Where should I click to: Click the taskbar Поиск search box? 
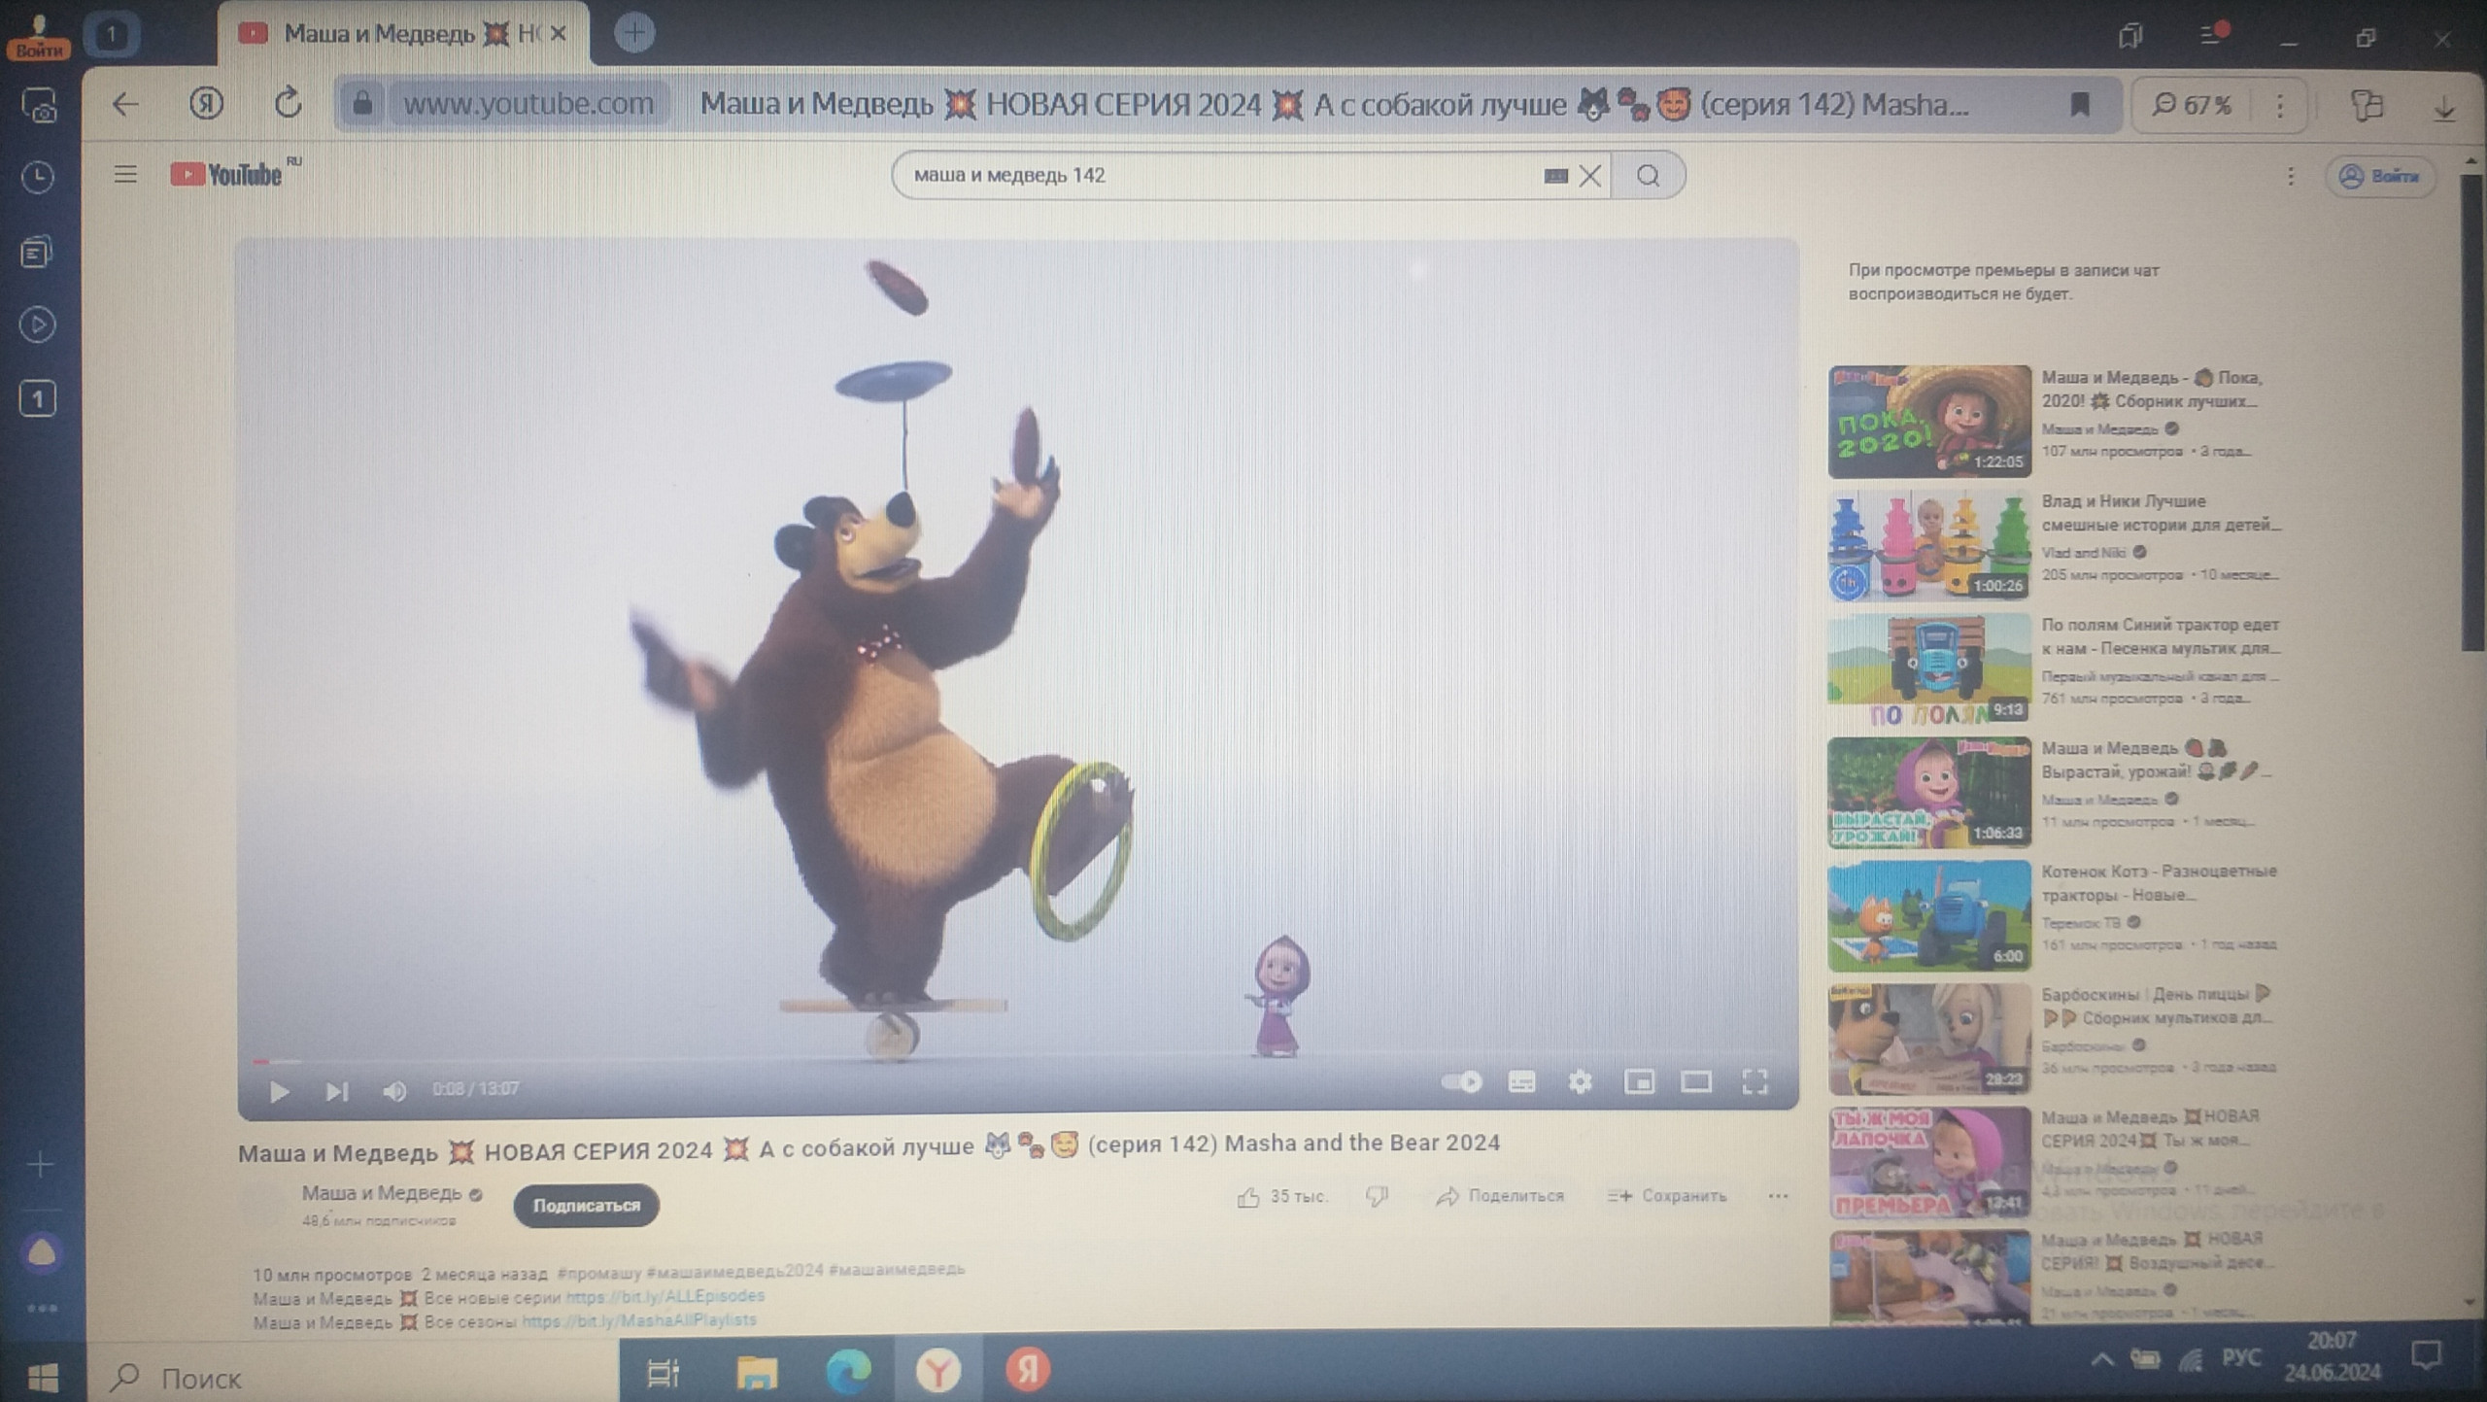pyautogui.click(x=356, y=1377)
